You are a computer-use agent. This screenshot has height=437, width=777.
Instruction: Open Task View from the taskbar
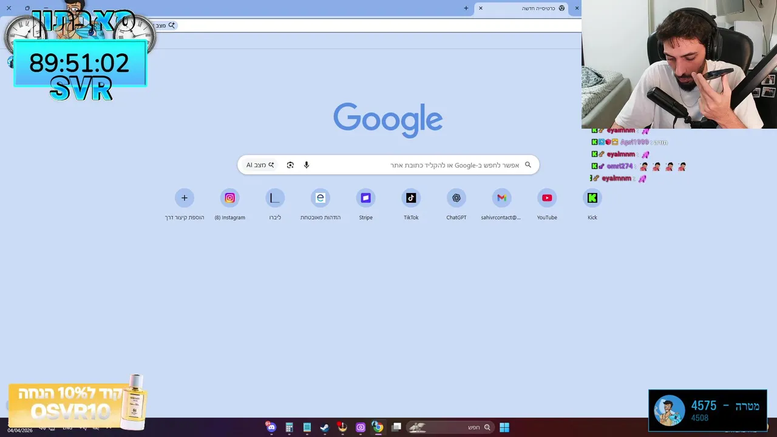coord(396,427)
